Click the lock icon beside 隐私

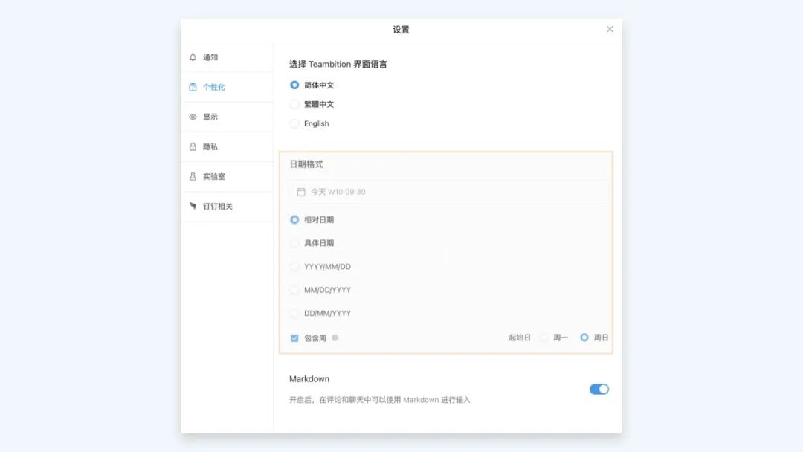coord(193,146)
